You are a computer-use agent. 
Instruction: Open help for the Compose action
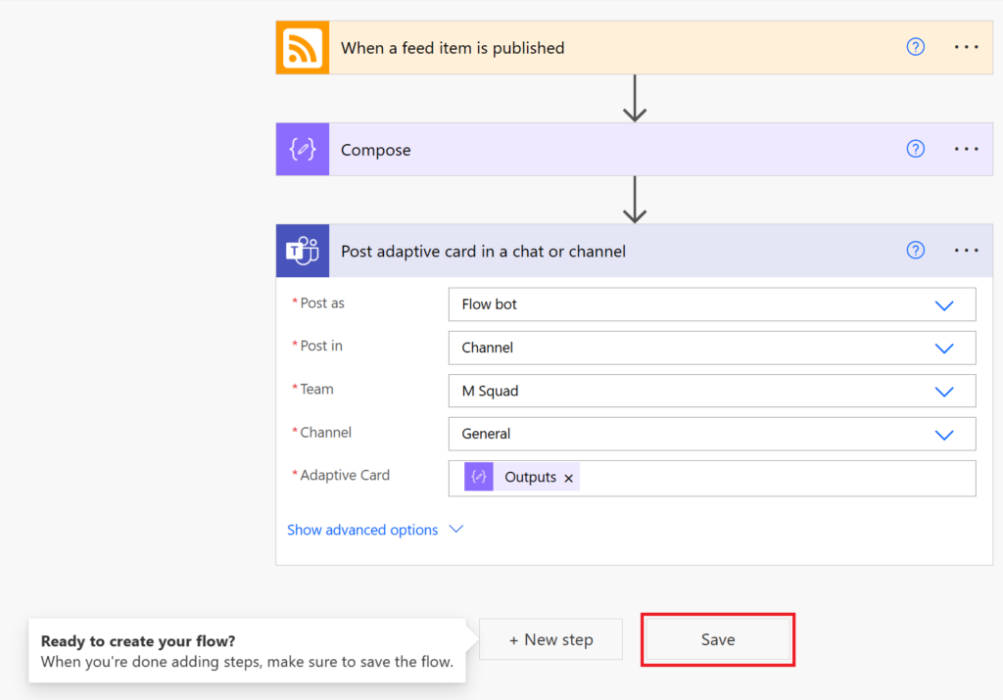point(915,149)
